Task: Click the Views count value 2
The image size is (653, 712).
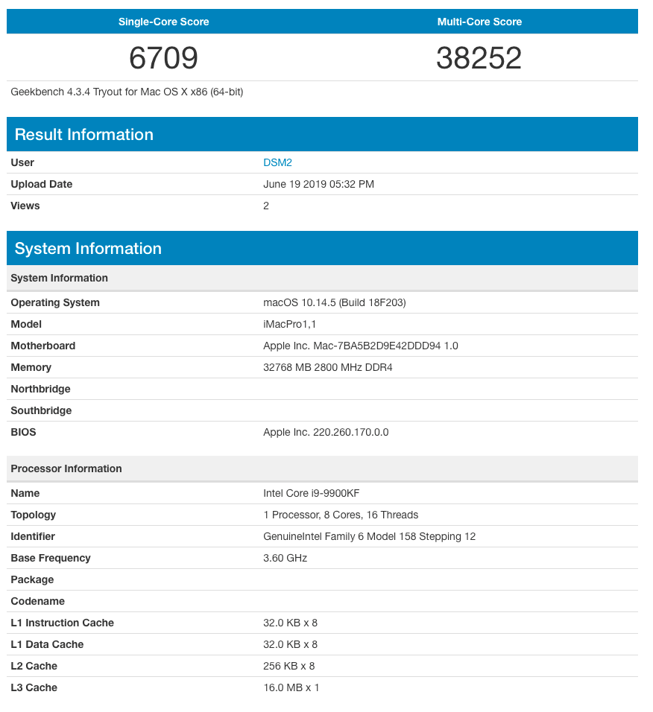Action: pos(266,206)
